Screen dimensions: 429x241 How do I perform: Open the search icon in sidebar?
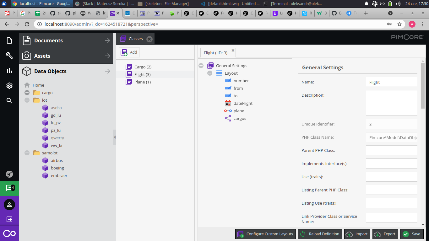pyautogui.click(x=9, y=101)
